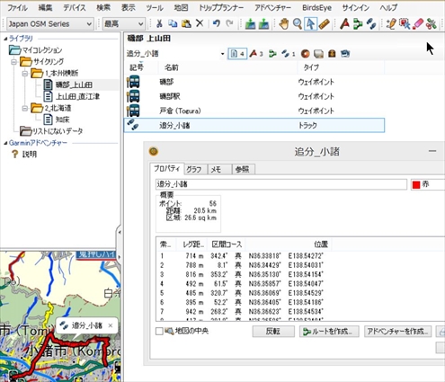445x382 pixels.
Task: Close the 追分_小諸 map popup label
Action: pos(111,325)
